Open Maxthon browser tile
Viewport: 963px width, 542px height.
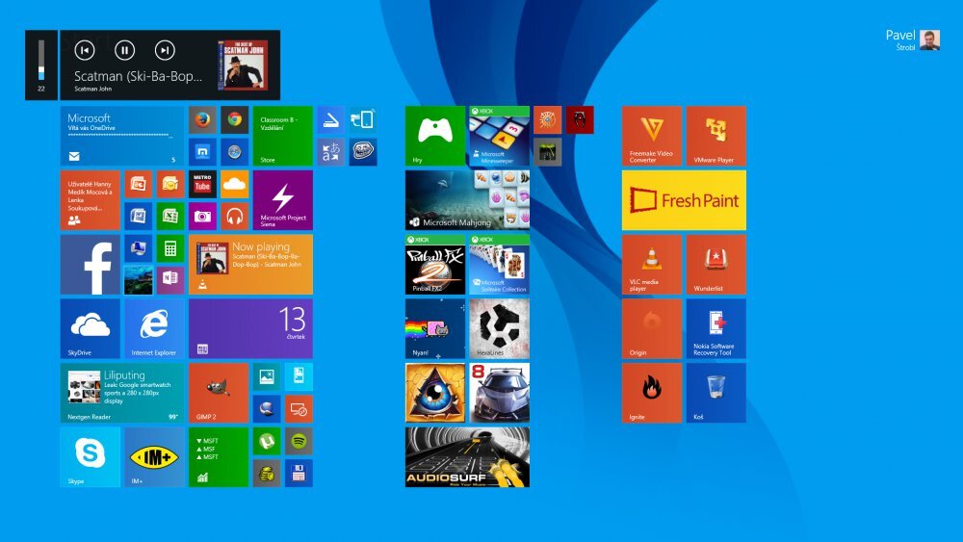pos(202,151)
